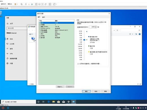Toggle the preview pane icon in connections window
This screenshot has height=110, width=147.
click(x=136, y=34)
